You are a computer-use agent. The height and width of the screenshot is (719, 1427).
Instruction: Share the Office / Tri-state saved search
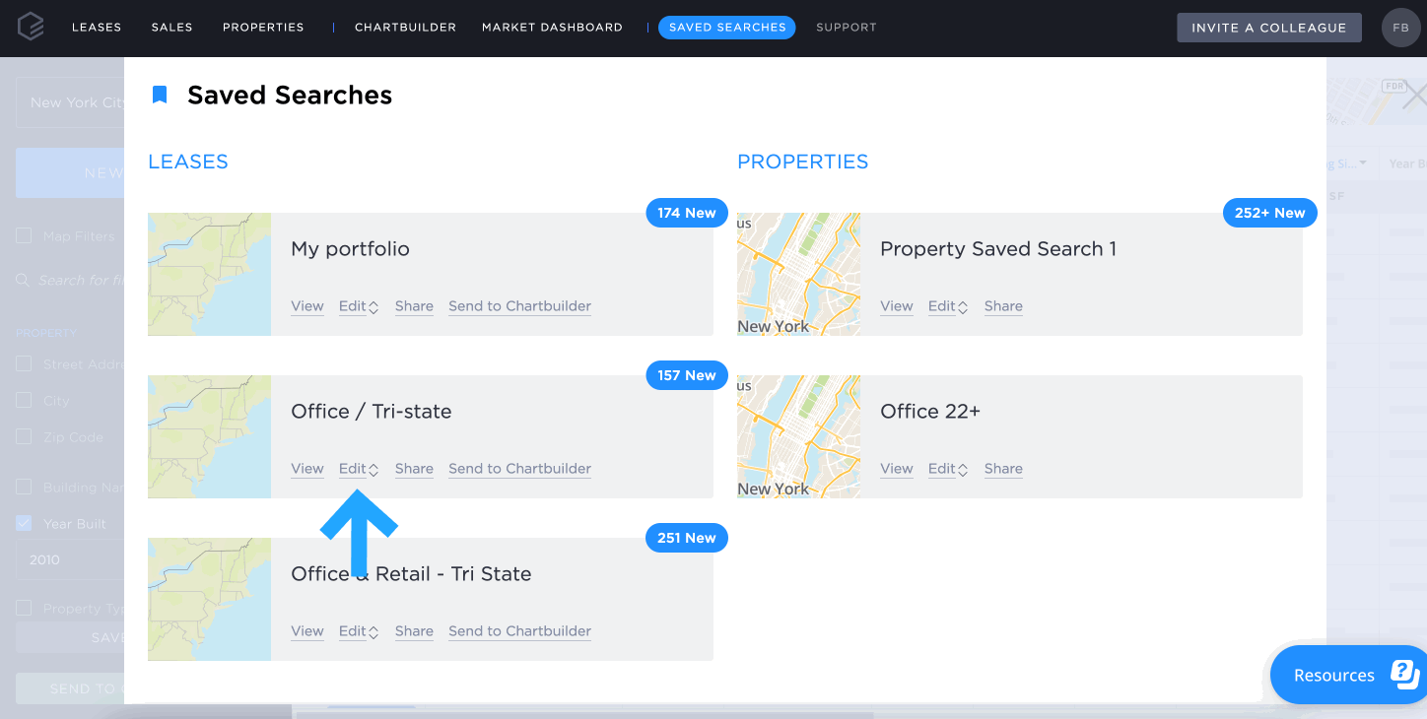(414, 469)
